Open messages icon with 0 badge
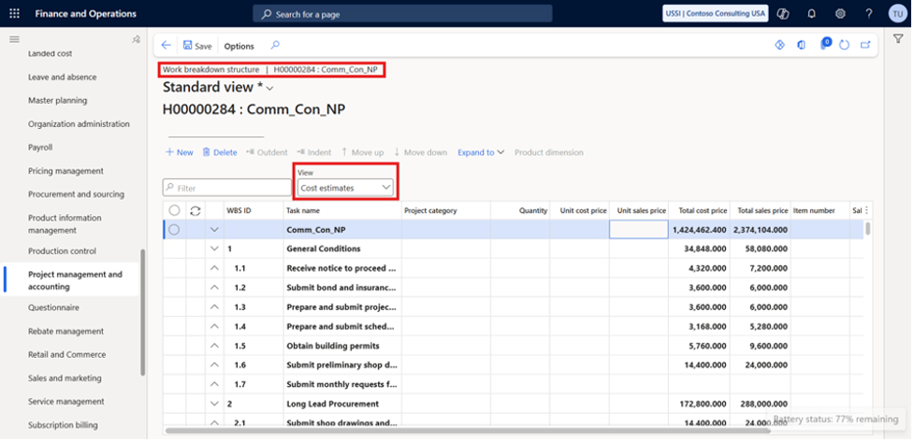This screenshot has width=914, height=441. coord(825,44)
